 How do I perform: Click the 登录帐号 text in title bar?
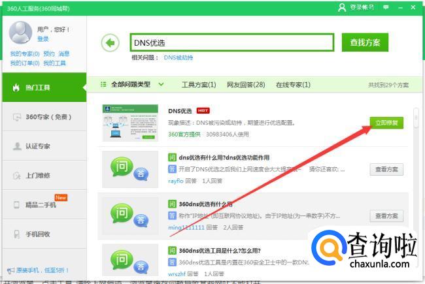[x=362, y=7]
